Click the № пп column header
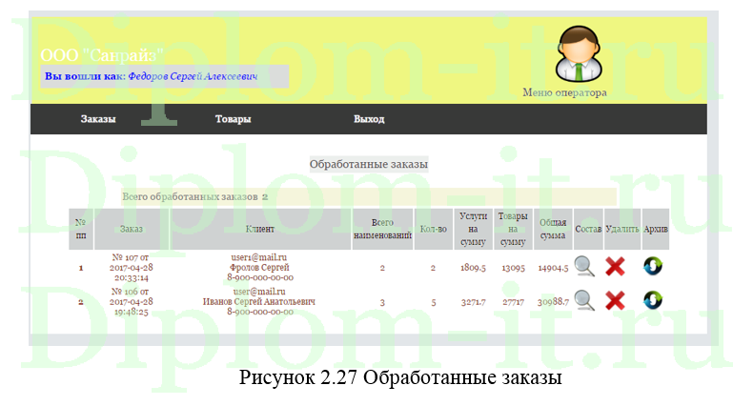 (x=81, y=229)
